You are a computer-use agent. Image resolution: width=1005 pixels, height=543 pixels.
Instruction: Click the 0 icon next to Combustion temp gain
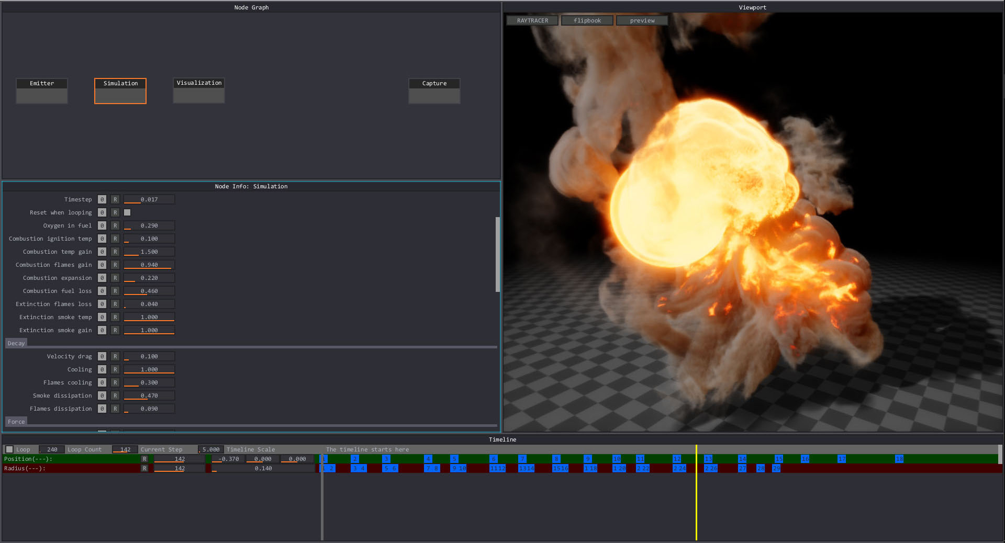pyautogui.click(x=102, y=252)
